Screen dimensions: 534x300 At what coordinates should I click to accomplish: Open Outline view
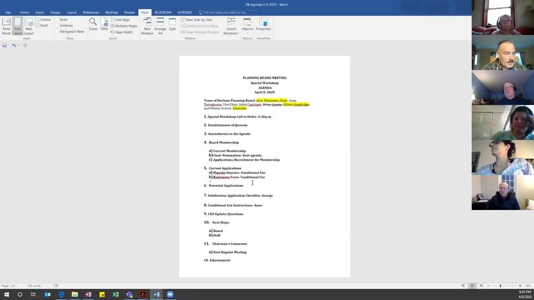pos(43,20)
